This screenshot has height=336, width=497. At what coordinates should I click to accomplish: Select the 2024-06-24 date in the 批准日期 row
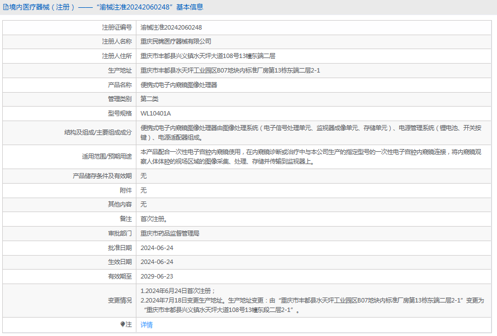(157, 248)
